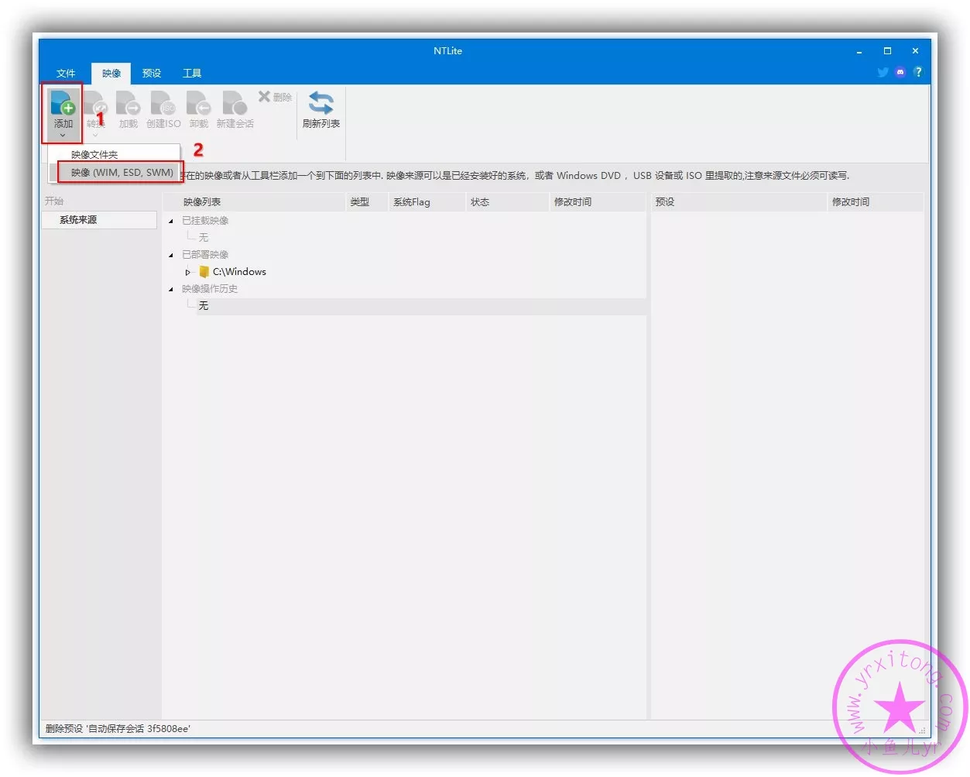Screen dimensions: 970x777
Task: Click the 刷新列表 refresh icon
Action: point(320,102)
